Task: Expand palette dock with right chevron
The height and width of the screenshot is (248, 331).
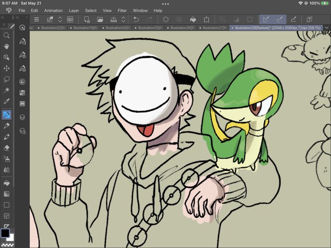Action: (27, 18)
